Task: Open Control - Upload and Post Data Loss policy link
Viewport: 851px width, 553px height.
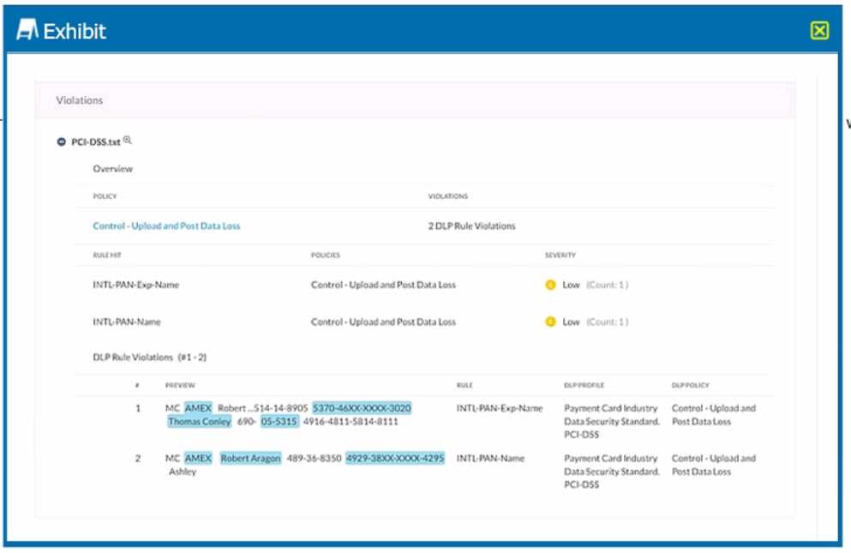Action: [x=166, y=226]
